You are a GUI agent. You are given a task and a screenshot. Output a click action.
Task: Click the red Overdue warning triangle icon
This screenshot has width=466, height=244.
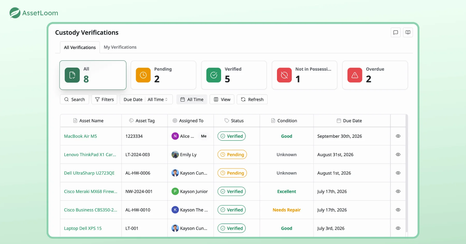(x=355, y=75)
